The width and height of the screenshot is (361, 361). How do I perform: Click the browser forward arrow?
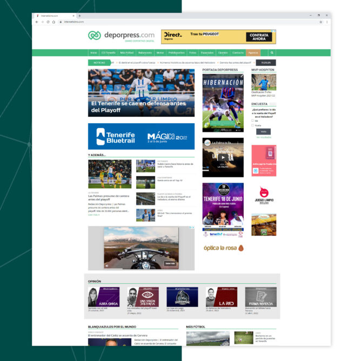click(x=42, y=22)
